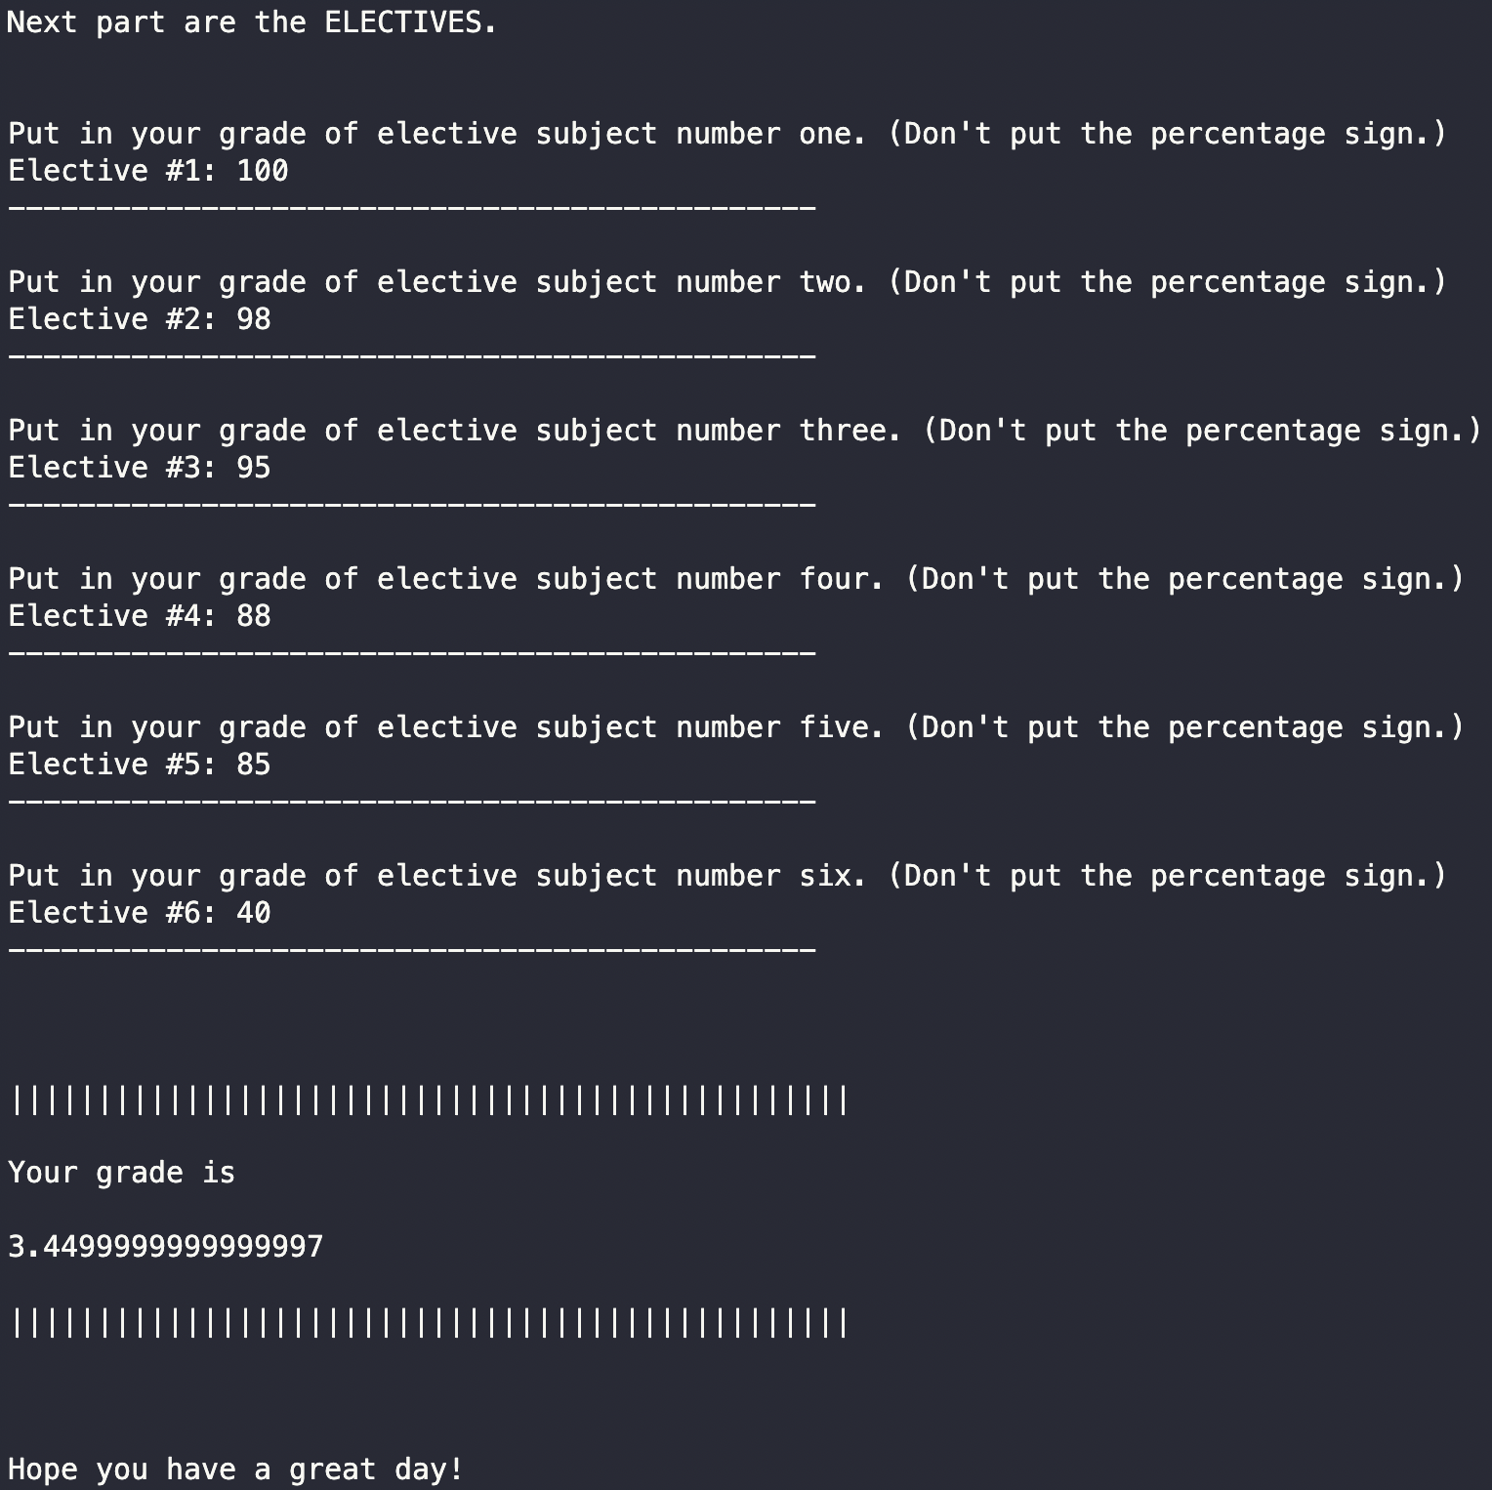Click the 'Hope you have a great day!' line
1492x1490 pixels.
coord(235,1469)
